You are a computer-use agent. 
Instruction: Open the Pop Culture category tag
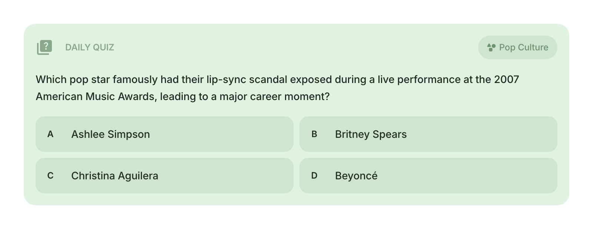[517, 47]
